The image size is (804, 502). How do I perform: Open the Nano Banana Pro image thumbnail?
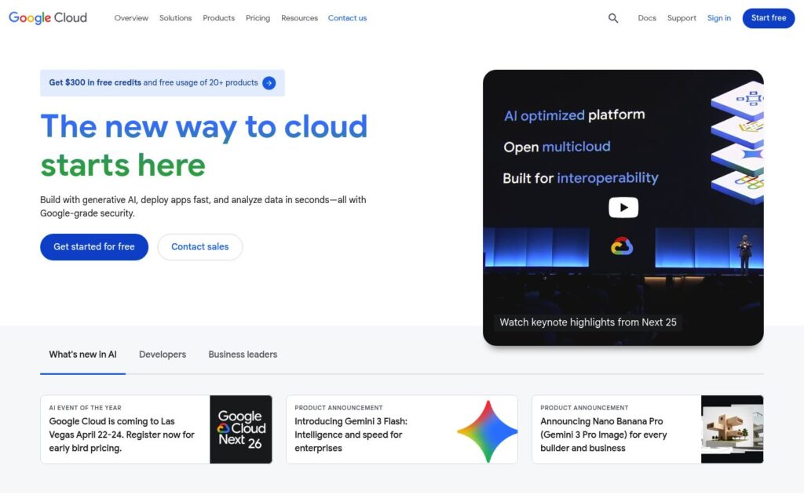point(733,429)
